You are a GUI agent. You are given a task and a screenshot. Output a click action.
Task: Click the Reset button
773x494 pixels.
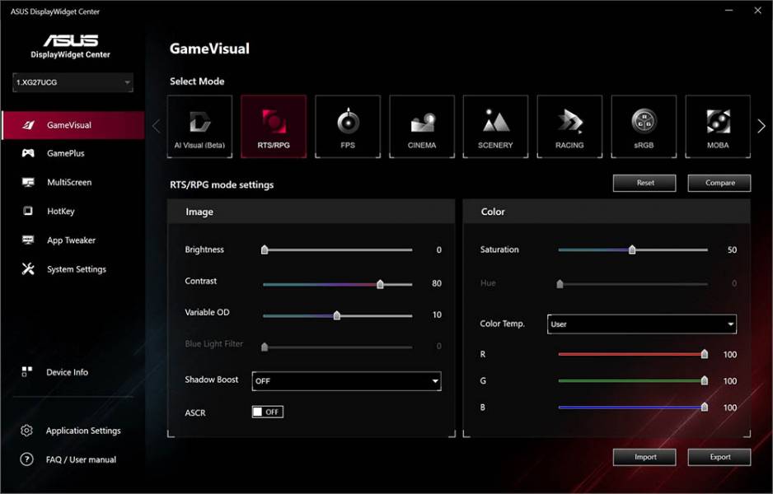pos(644,183)
